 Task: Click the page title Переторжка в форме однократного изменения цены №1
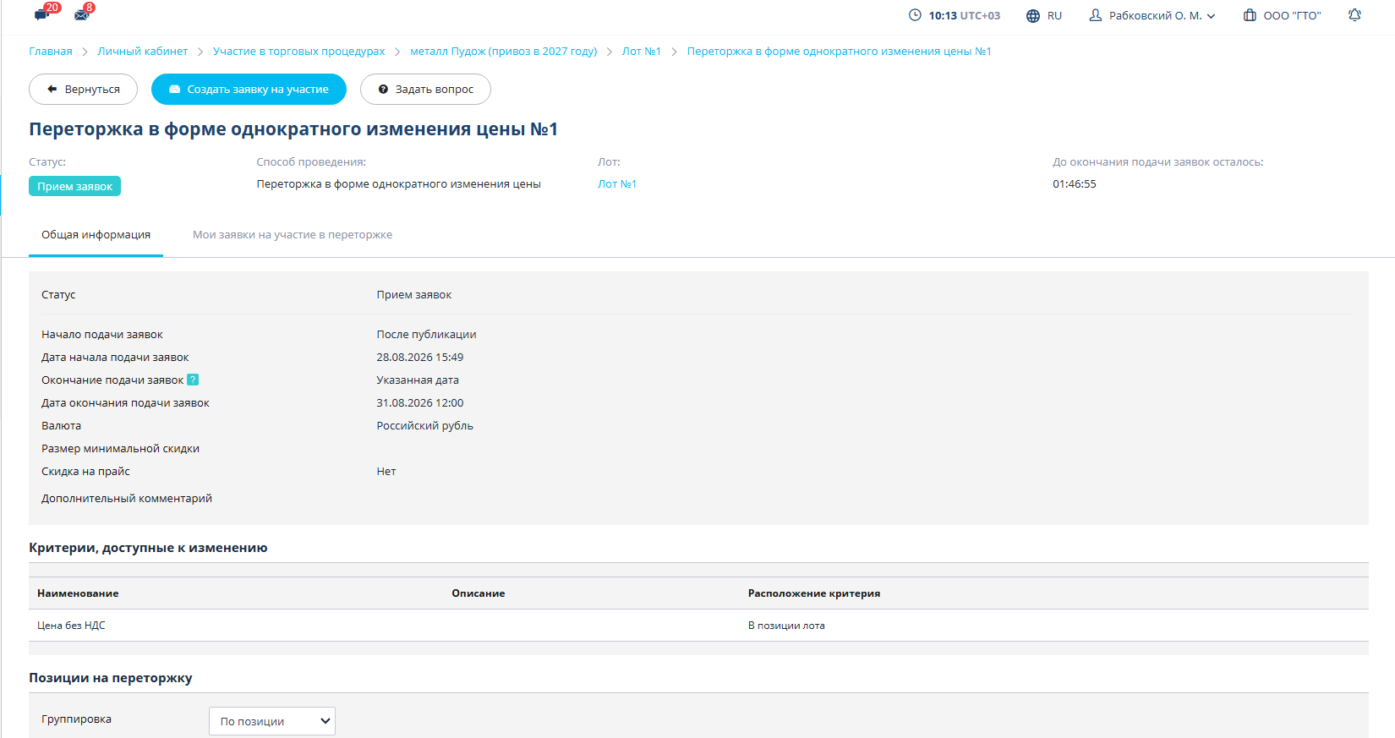pos(293,129)
